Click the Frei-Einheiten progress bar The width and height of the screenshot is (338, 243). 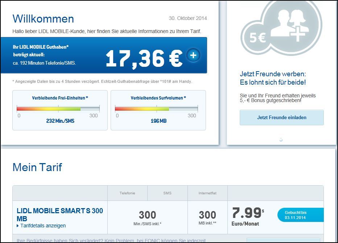point(58,109)
